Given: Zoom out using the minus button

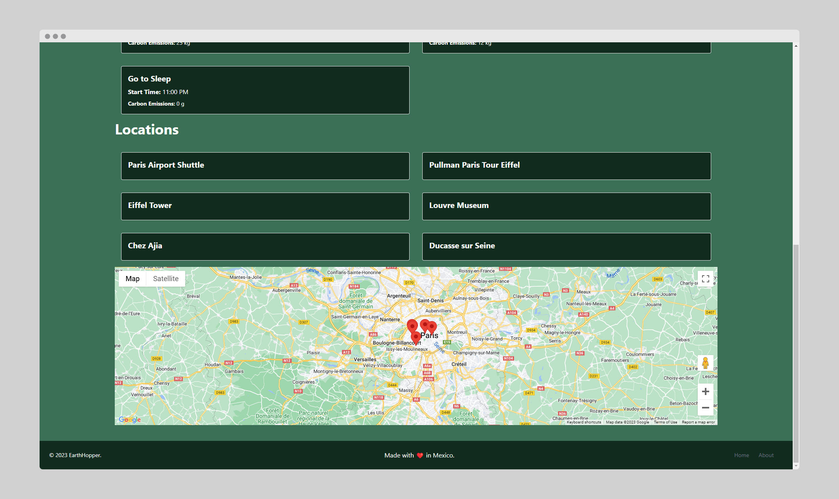Looking at the screenshot, I should point(705,408).
